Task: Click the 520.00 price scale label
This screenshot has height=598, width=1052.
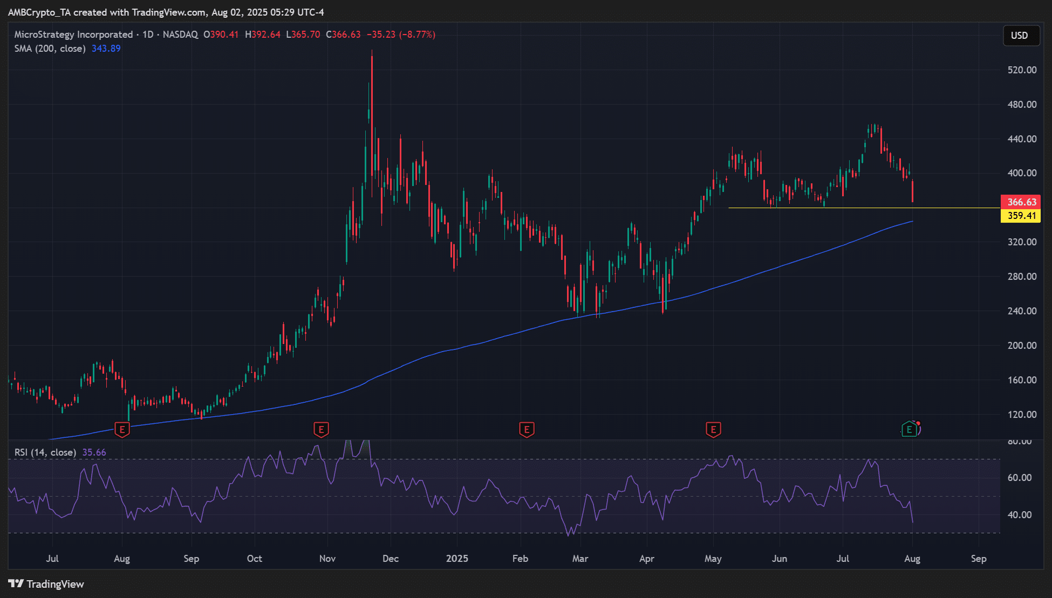Action: pos(1022,70)
